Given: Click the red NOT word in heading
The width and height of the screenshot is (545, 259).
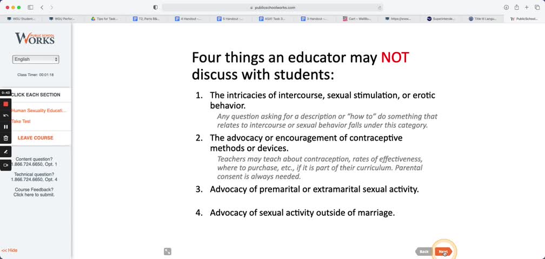Looking at the screenshot, I should pos(395,58).
